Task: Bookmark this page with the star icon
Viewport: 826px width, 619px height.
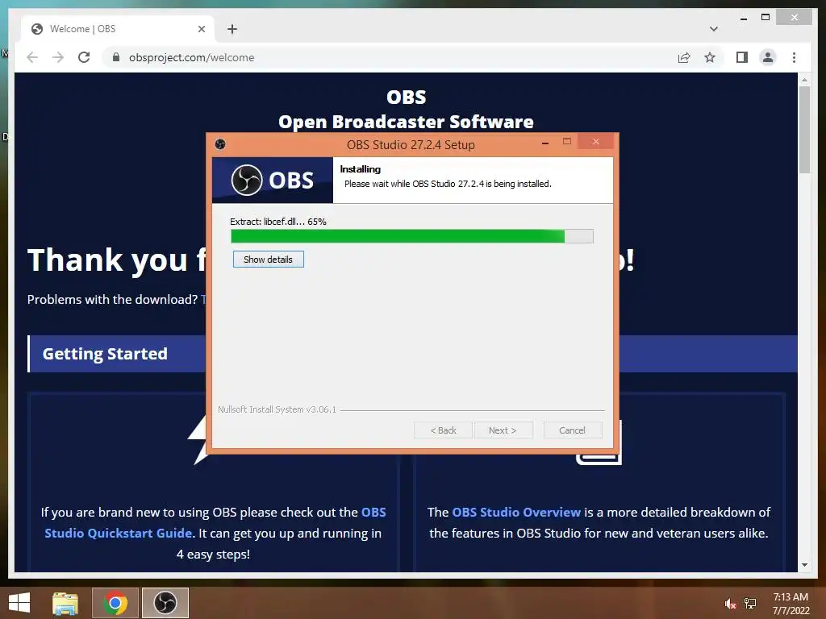Action: [710, 57]
